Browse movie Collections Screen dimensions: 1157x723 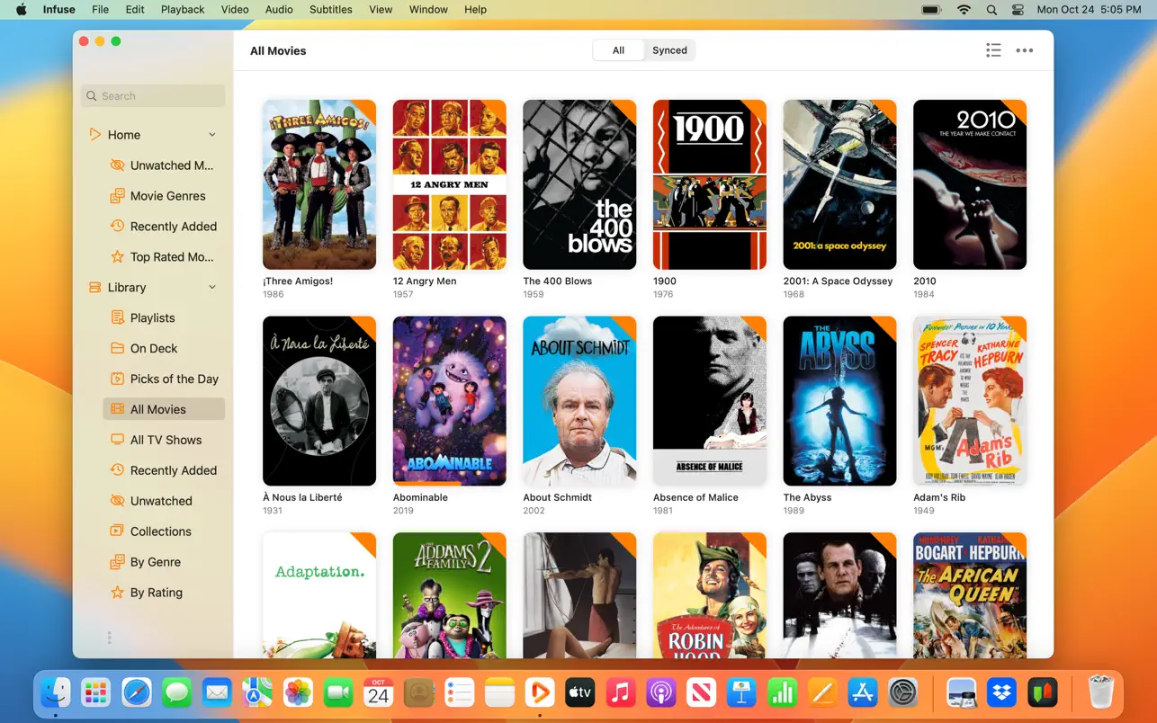(x=161, y=531)
